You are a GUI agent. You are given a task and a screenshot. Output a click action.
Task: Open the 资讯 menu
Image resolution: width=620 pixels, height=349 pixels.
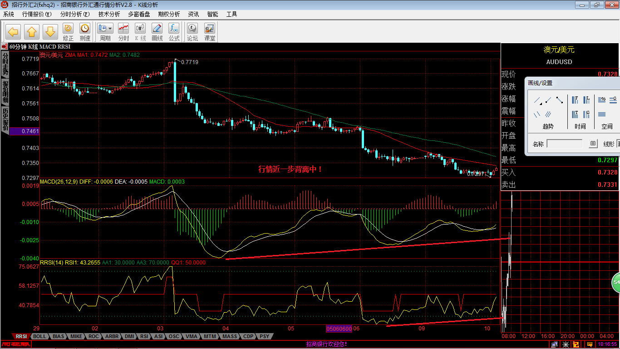click(x=193, y=14)
